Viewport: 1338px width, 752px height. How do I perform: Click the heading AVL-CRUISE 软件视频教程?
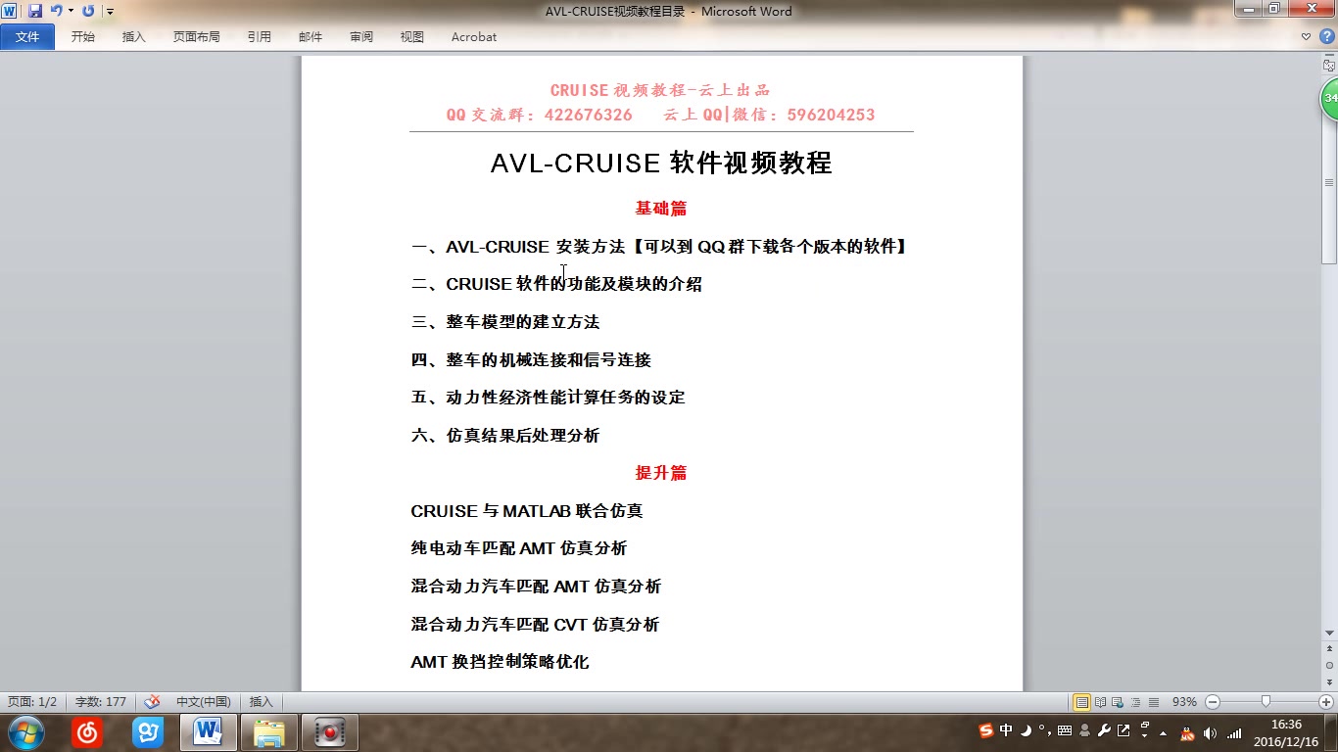661,163
